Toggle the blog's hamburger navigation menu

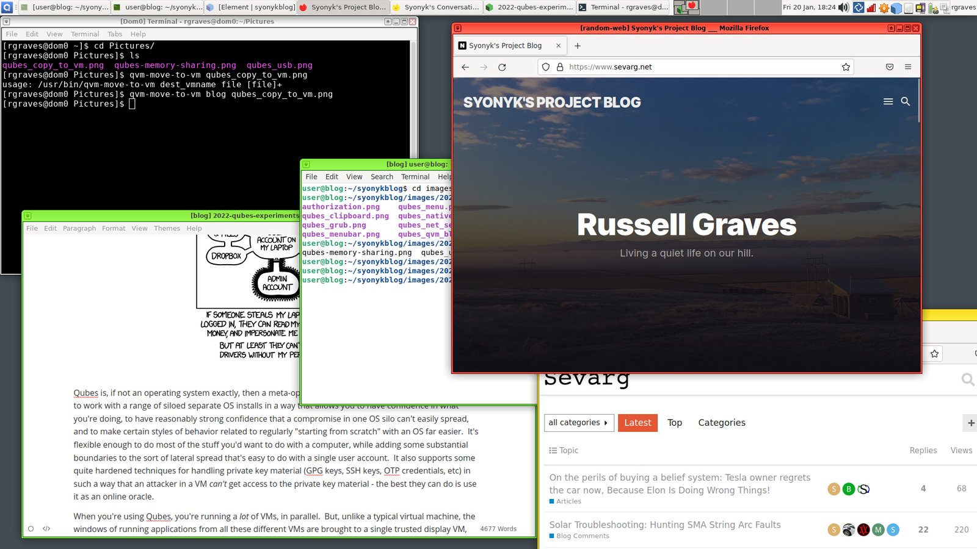coord(888,102)
